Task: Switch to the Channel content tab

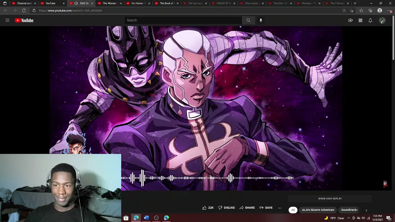Action: (24, 3)
